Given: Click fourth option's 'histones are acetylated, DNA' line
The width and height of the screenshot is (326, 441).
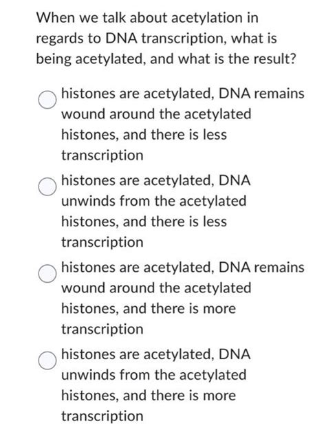Looking at the screenshot, I should pos(156,354).
